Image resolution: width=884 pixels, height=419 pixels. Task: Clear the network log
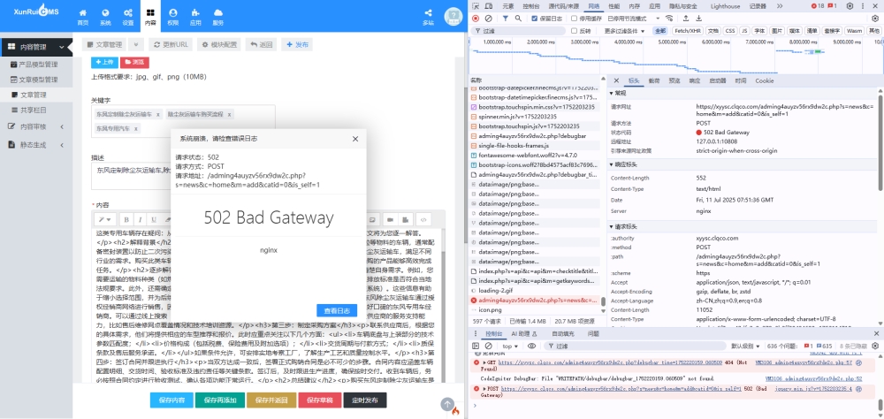pos(488,18)
